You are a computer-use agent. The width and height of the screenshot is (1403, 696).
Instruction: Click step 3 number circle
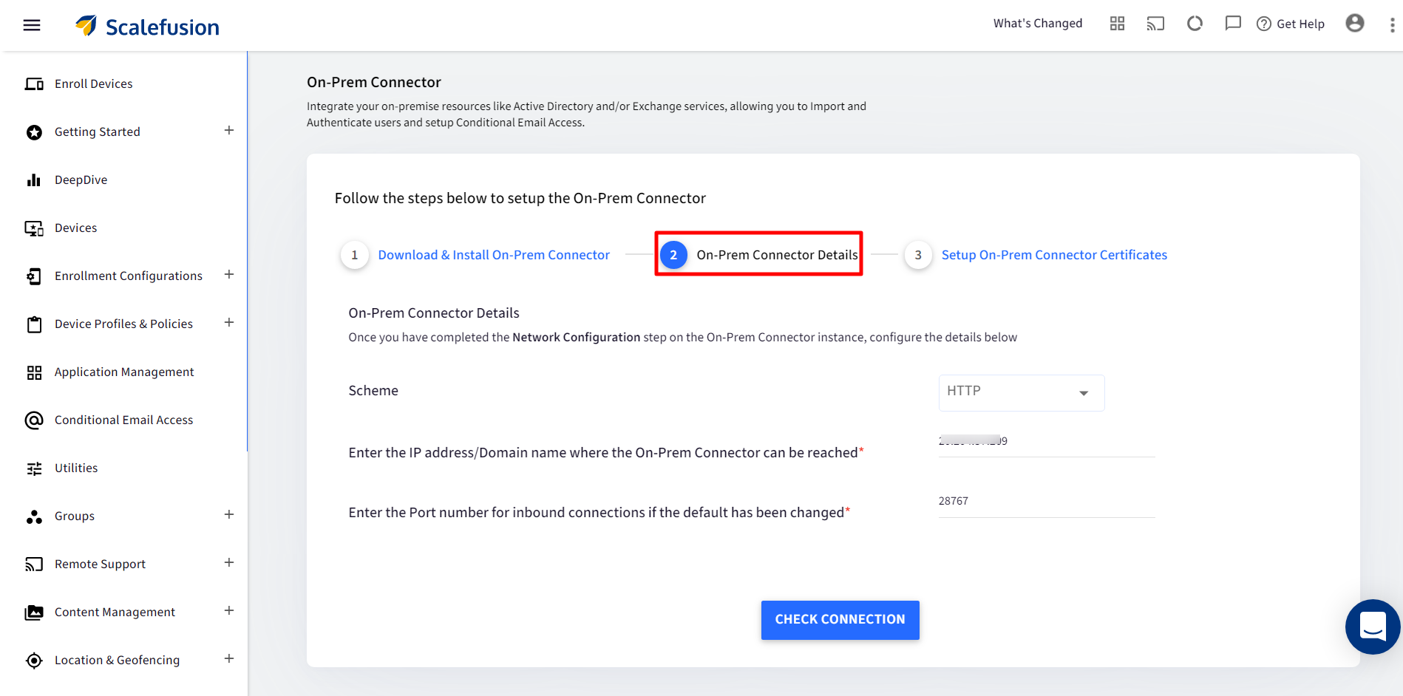point(918,255)
